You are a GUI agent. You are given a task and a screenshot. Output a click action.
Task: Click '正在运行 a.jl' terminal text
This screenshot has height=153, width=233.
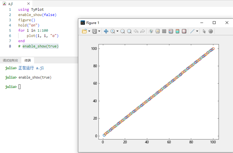point(31,68)
